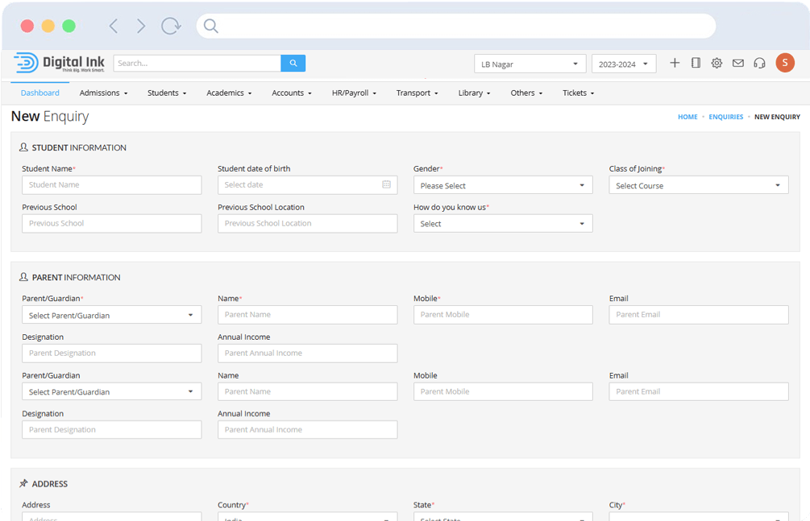Open the notebook icon in header
Viewport: 810px width, 521px height.
696,64
